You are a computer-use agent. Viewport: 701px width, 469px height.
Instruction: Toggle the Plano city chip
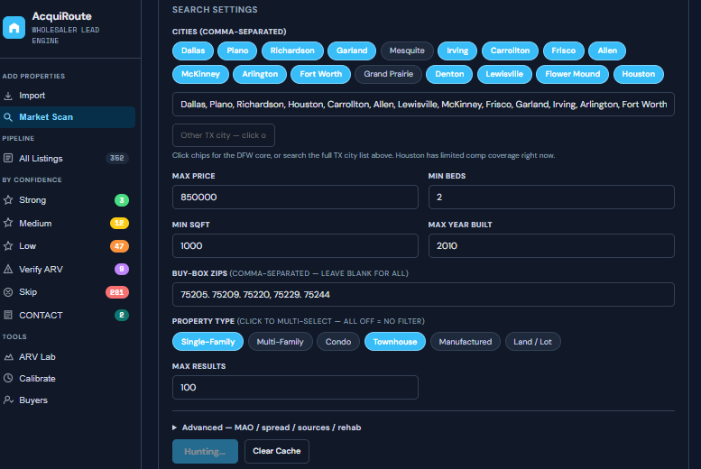tap(237, 51)
